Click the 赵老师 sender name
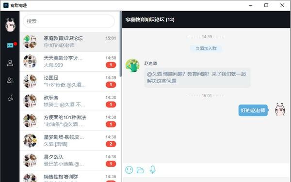Screen dimensions: 291x182 coord(150,63)
